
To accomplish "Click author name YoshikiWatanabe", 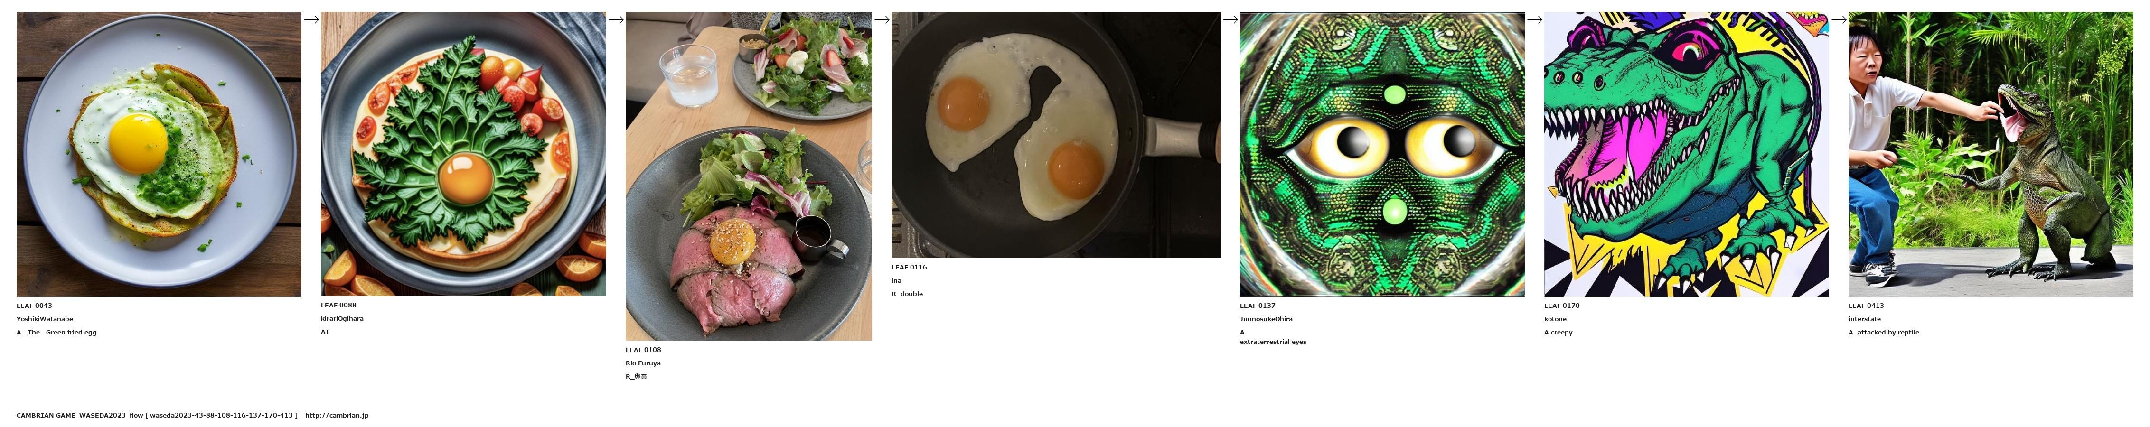I will [45, 319].
